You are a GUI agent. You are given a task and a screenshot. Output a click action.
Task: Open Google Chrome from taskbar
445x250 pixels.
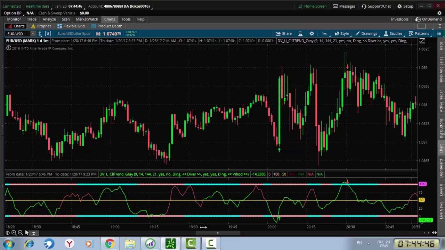[x=110, y=243]
